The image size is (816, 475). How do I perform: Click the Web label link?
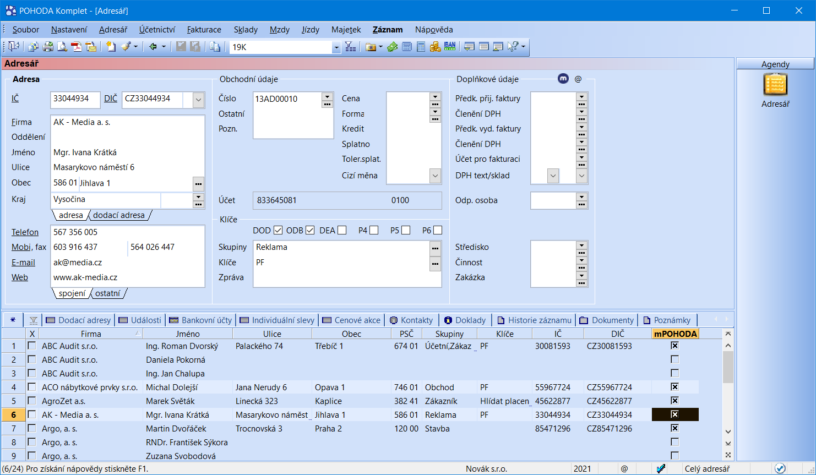pyautogui.click(x=20, y=277)
